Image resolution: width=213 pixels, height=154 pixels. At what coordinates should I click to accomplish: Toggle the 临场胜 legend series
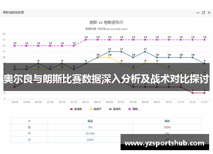(76, 109)
